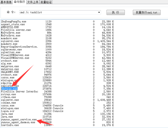Click the ZhuDongFangYu.exe process line
This screenshot has height=128, width=168.
coord(57,21)
